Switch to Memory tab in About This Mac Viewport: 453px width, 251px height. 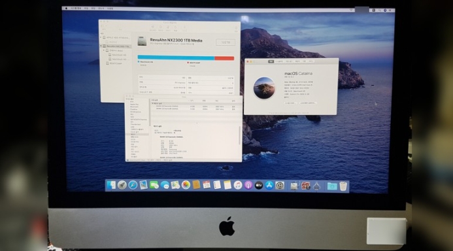coord(297,61)
